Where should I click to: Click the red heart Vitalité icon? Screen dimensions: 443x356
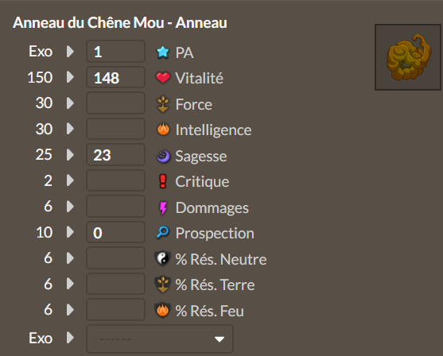163,78
